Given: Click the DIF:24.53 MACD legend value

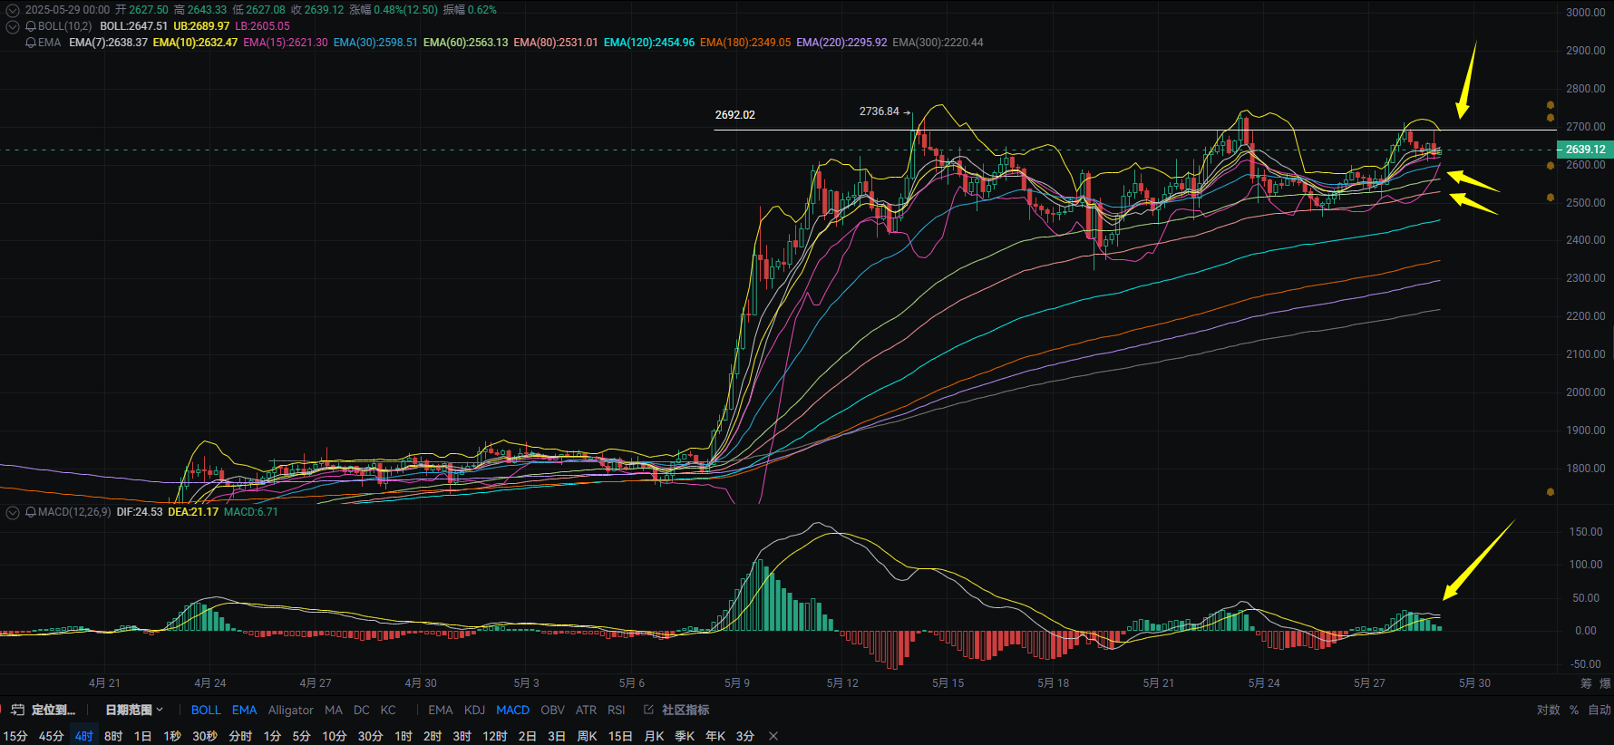Looking at the screenshot, I should point(140,512).
